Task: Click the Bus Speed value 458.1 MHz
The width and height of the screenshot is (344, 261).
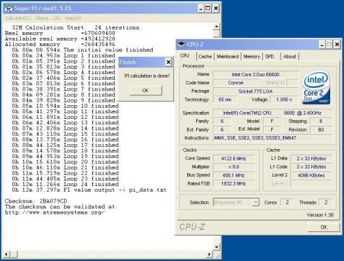Action: coord(234,175)
